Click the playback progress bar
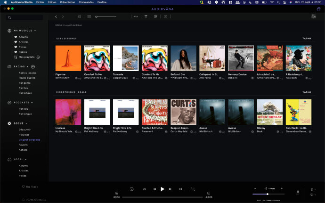The image size is (325, 203). point(162,197)
